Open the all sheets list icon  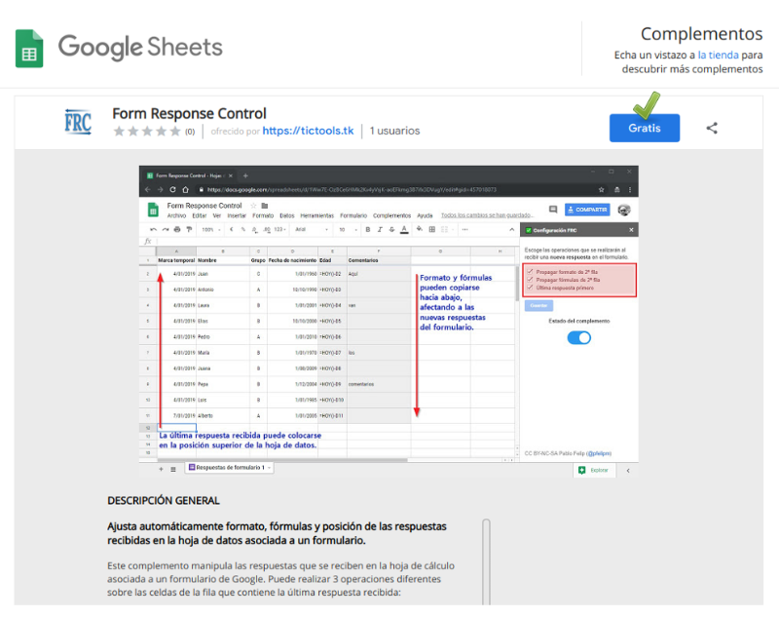pos(173,469)
